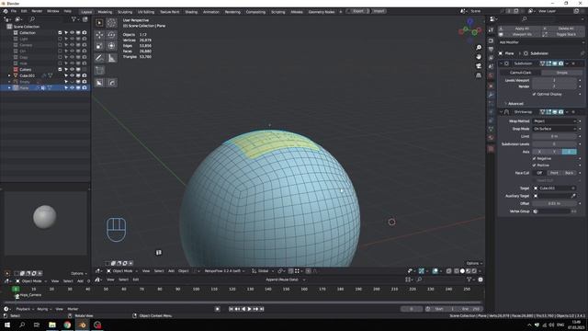Toggle the camera view gizmo
This screenshot has width=588, height=331.
479,66
